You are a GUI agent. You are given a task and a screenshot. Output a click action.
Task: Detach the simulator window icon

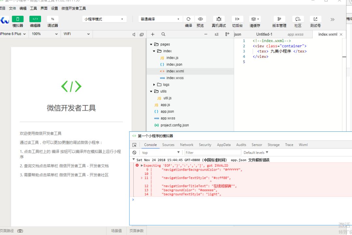[x=142, y=34]
